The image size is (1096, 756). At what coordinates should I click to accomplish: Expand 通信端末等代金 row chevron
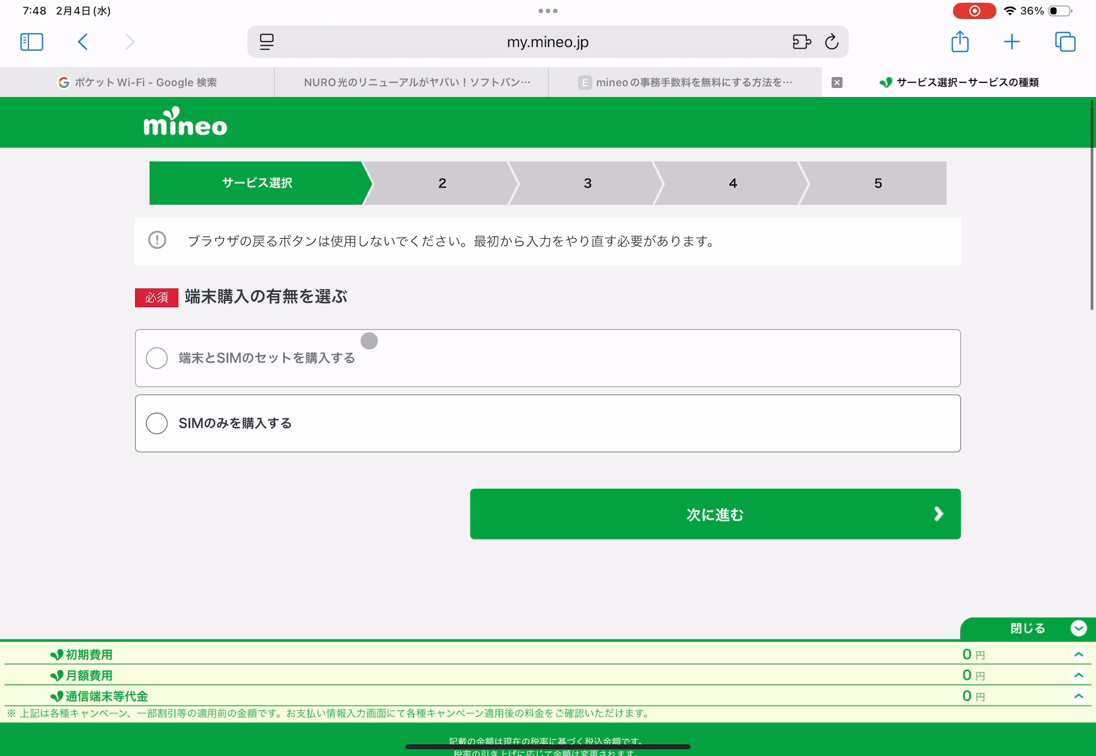coord(1078,695)
